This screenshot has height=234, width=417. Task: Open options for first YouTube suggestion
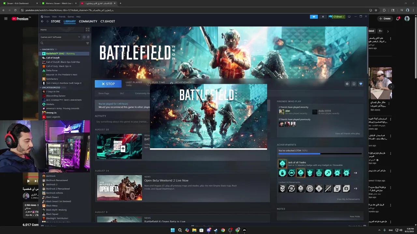(x=391, y=39)
